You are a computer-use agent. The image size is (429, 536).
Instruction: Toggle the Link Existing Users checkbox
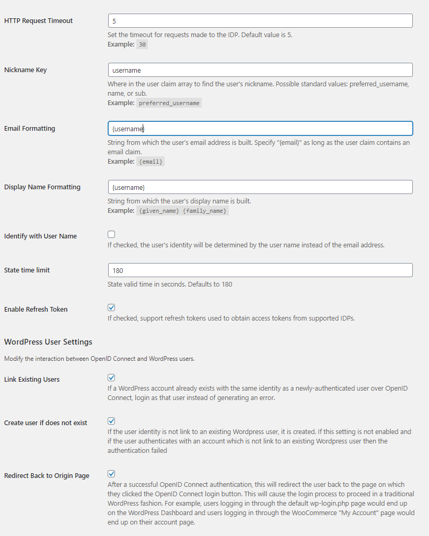pos(111,378)
